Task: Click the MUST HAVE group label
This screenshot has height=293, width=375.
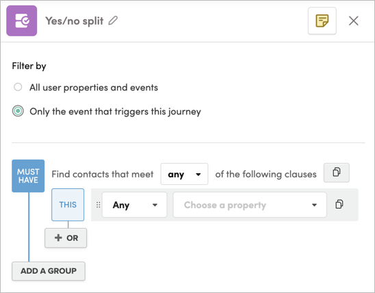Action: [x=28, y=176]
